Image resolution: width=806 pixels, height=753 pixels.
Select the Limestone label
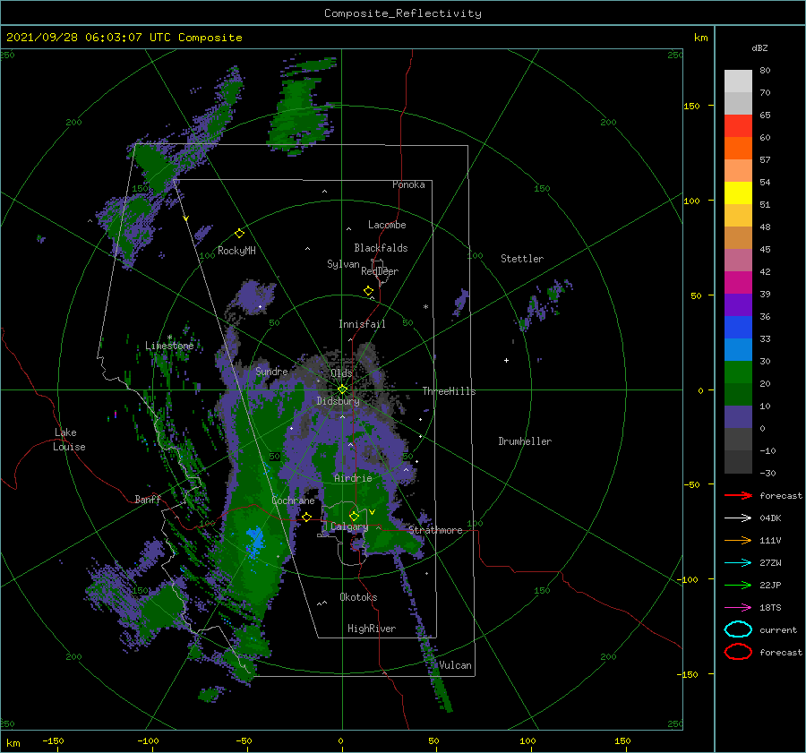(x=169, y=346)
